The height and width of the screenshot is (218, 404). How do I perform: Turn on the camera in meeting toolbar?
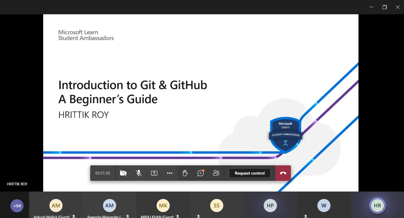[123, 173]
